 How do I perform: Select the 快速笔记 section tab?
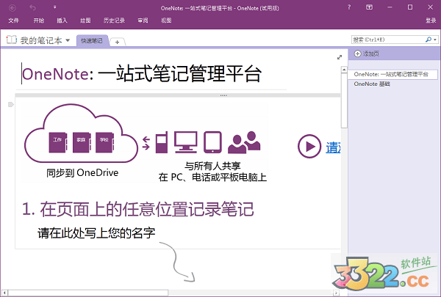[93, 40]
